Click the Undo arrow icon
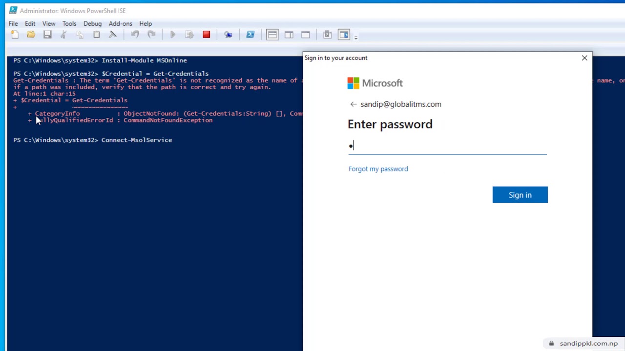This screenshot has width=625, height=351. pyautogui.click(x=135, y=35)
